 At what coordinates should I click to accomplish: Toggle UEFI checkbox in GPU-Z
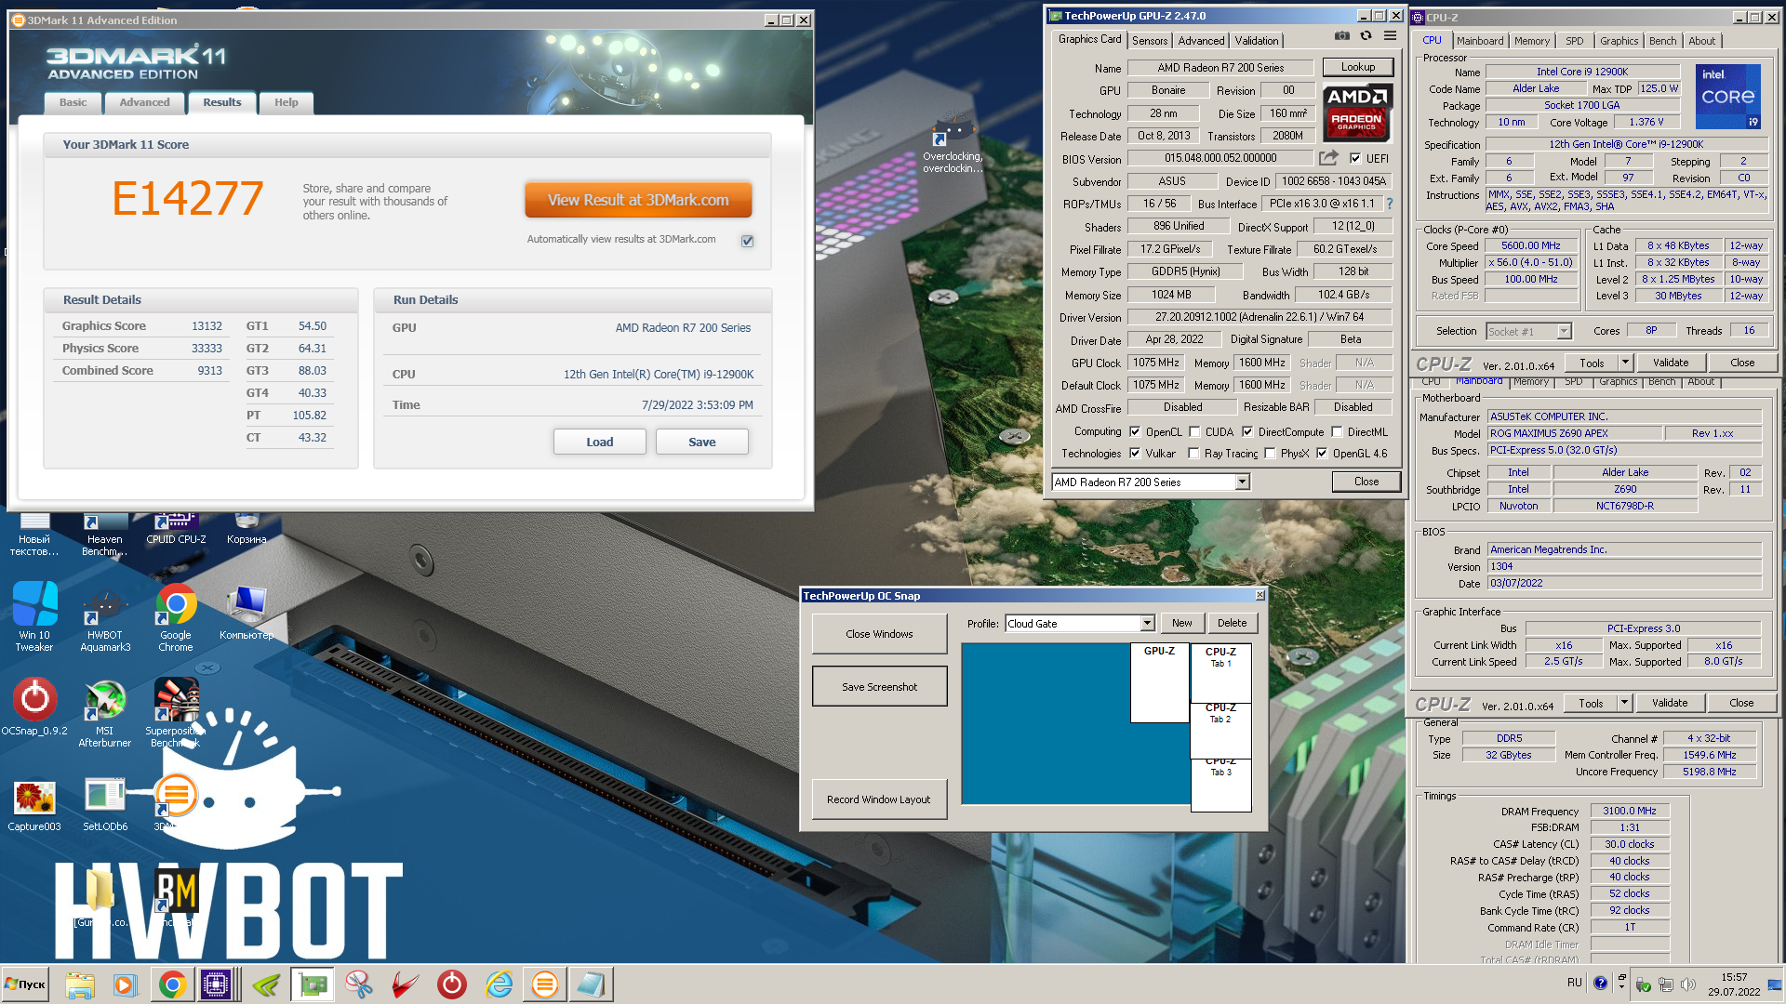tap(1355, 158)
